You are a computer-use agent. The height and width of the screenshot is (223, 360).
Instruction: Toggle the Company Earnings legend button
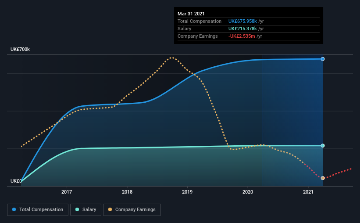132,210
